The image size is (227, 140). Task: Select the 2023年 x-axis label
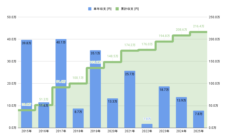[164, 131]
